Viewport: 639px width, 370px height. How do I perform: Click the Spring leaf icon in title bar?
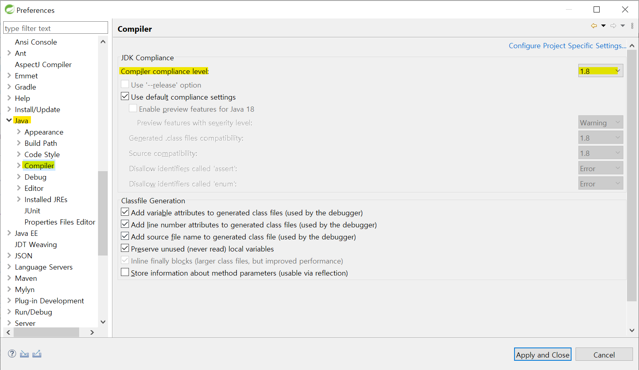click(10, 9)
